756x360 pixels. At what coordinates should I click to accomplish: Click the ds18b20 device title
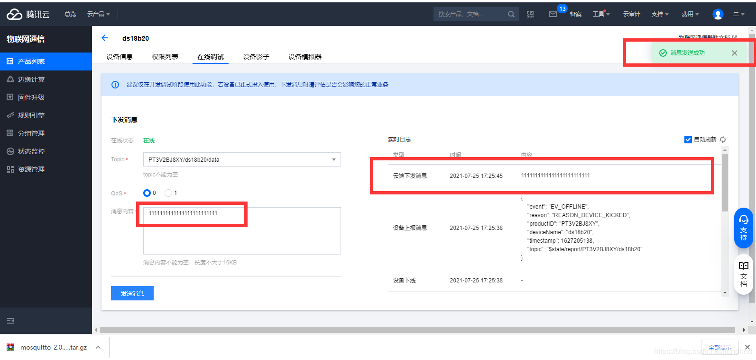click(x=136, y=38)
